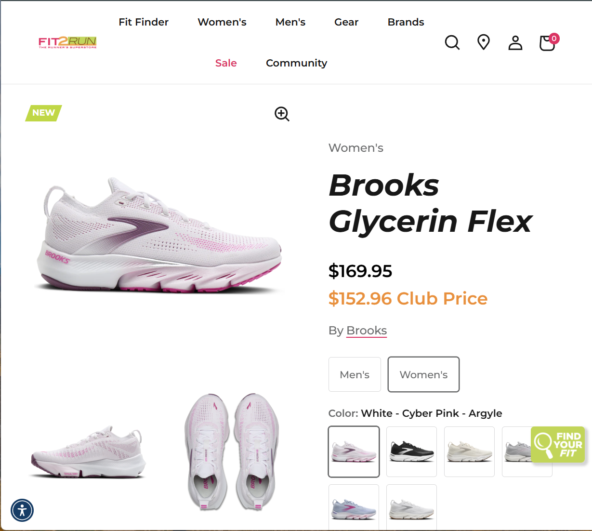Viewport: 592px width, 531px height.
Task: Select the Women's gender option
Action: click(423, 374)
